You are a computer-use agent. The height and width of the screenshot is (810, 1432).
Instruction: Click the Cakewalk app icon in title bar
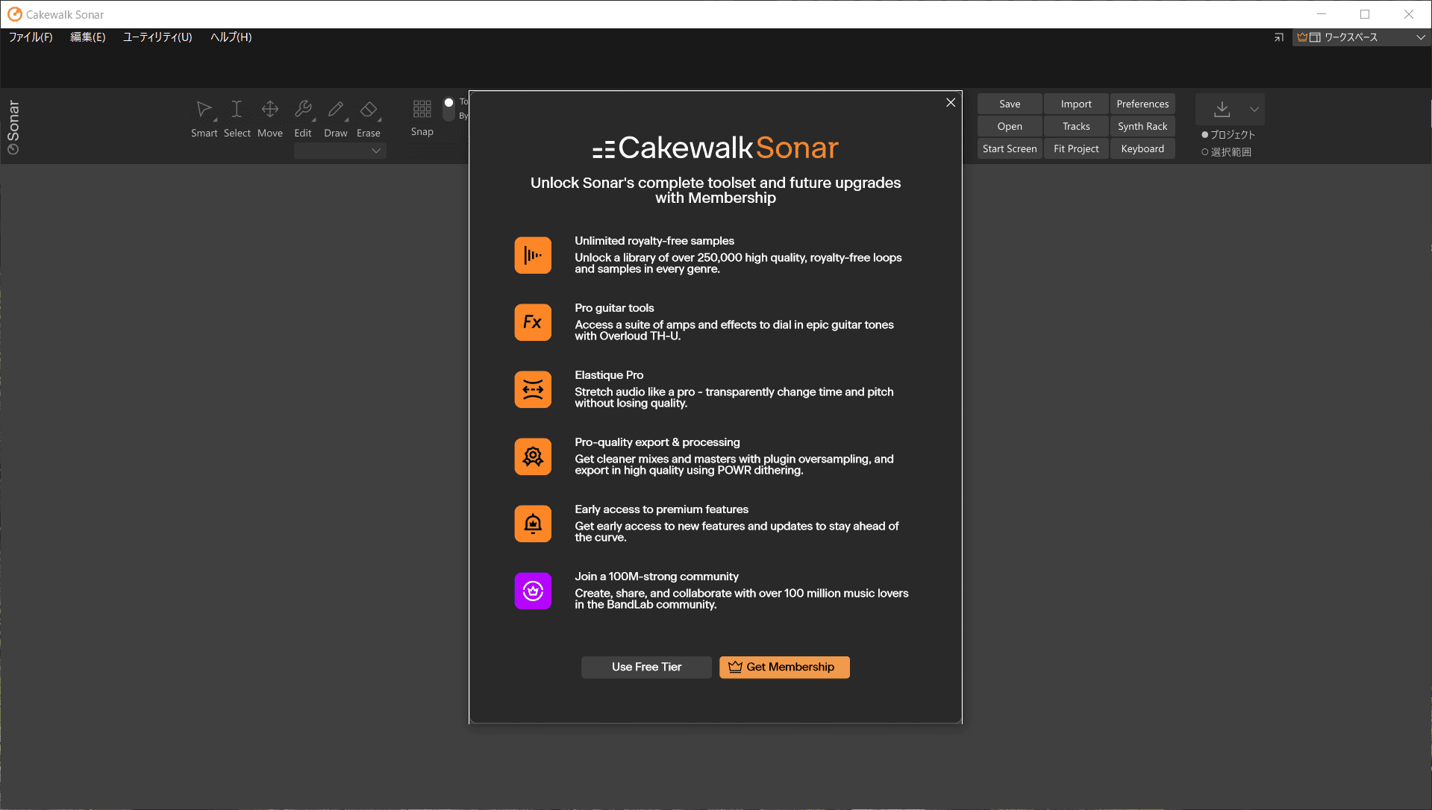click(x=14, y=14)
